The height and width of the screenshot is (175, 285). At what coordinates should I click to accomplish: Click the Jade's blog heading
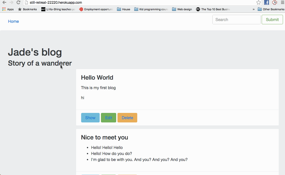pos(35,52)
